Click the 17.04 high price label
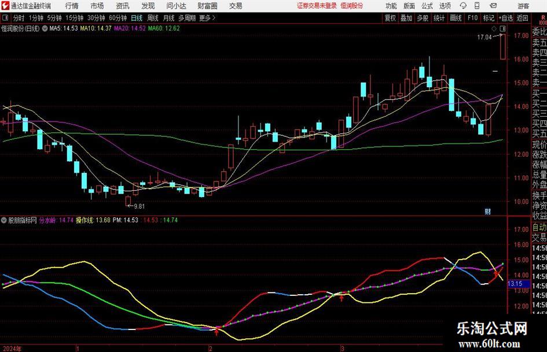This screenshot has height=352, width=547. pos(484,37)
